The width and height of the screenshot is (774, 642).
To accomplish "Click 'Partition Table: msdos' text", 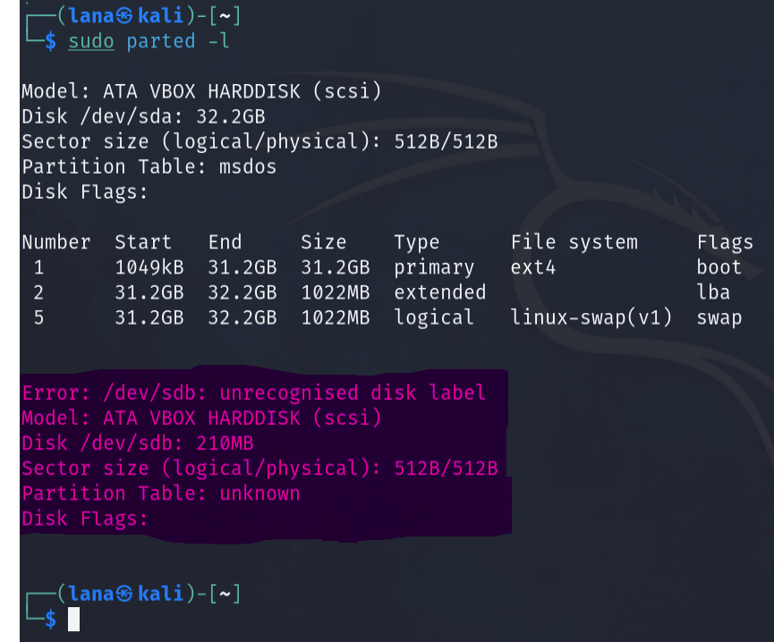I will tap(149, 166).
